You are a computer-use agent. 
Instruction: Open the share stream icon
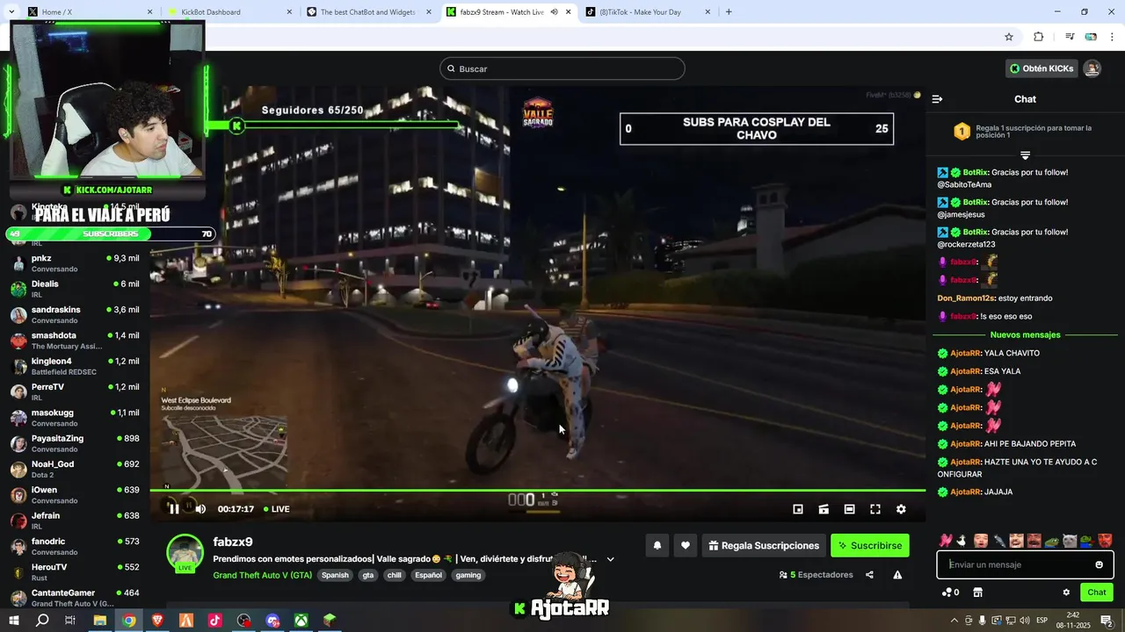click(x=869, y=575)
